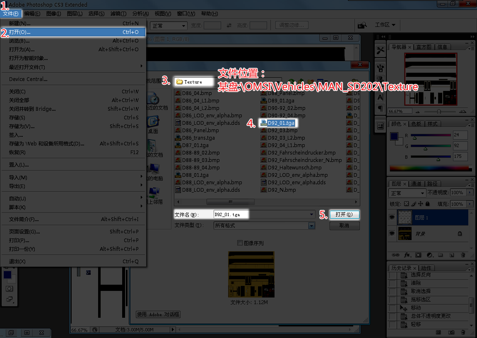Hide 图层 1 with eye icon
The image size is (477, 338).
(x=392, y=217)
